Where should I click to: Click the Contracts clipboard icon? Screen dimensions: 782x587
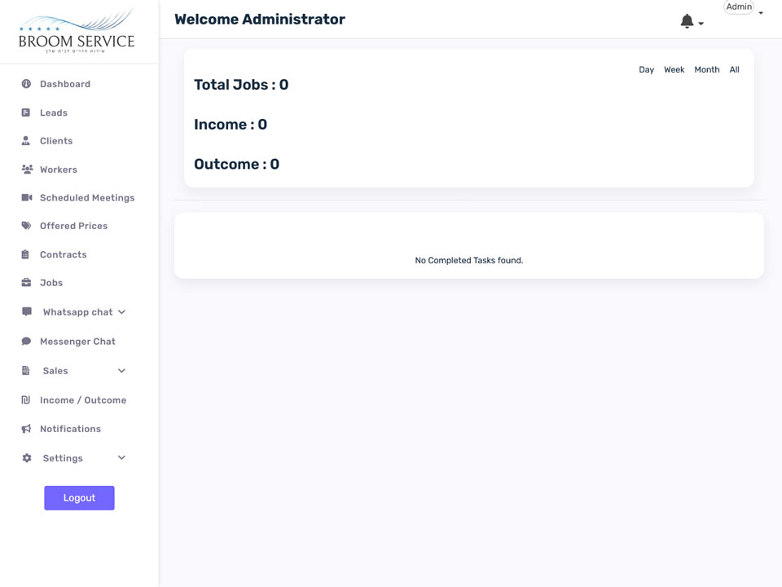25,254
